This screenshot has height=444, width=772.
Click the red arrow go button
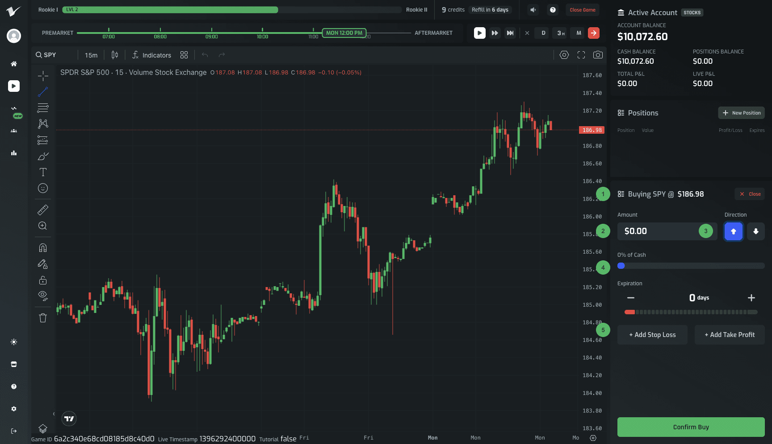(x=594, y=33)
